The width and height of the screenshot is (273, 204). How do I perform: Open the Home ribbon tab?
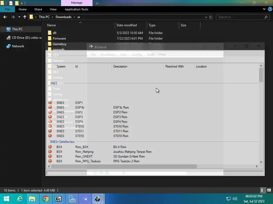click(x=23, y=9)
